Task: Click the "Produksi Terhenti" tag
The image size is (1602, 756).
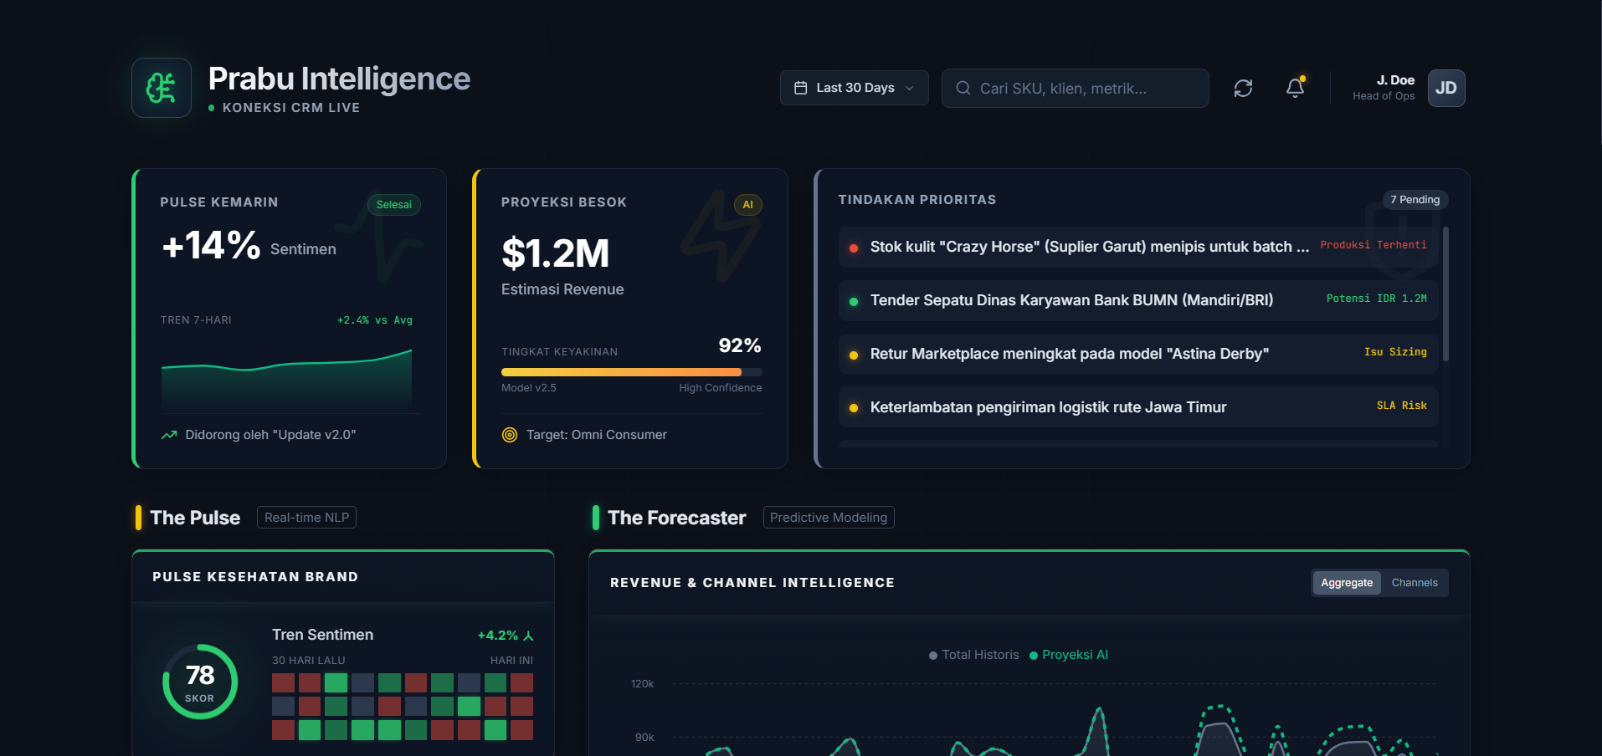Action: [x=1374, y=245]
